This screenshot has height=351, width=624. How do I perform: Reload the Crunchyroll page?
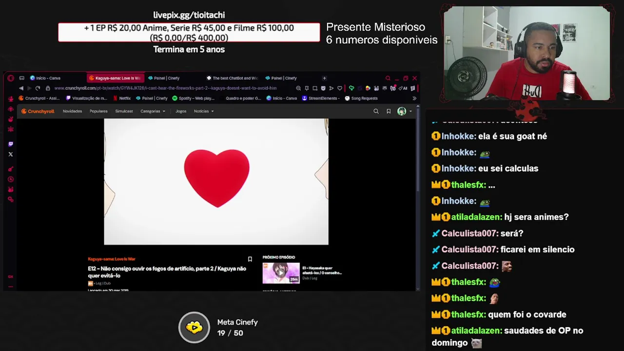38,88
